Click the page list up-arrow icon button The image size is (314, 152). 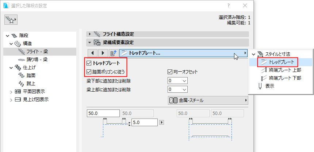[114, 53]
